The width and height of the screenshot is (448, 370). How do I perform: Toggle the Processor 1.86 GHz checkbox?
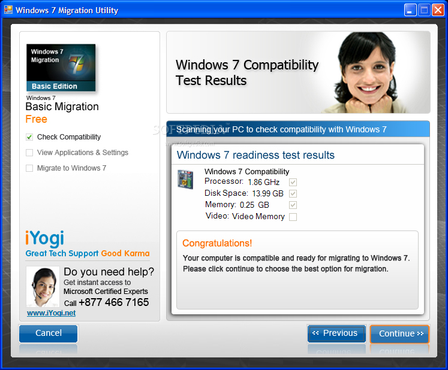(293, 182)
